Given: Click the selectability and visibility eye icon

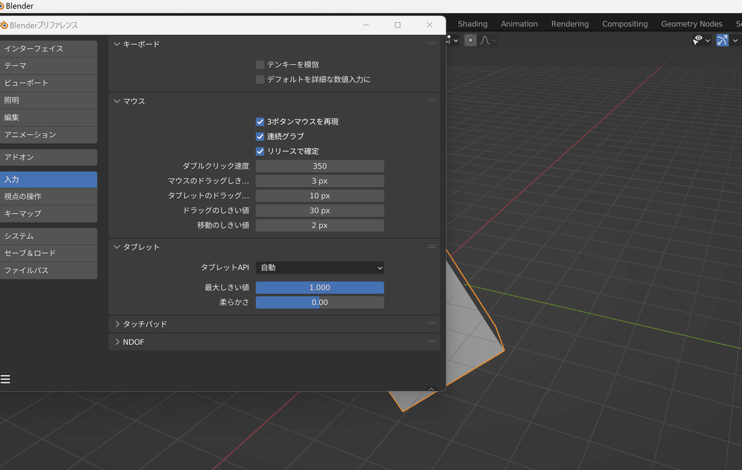Looking at the screenshot, I should (x=697, y=40).
